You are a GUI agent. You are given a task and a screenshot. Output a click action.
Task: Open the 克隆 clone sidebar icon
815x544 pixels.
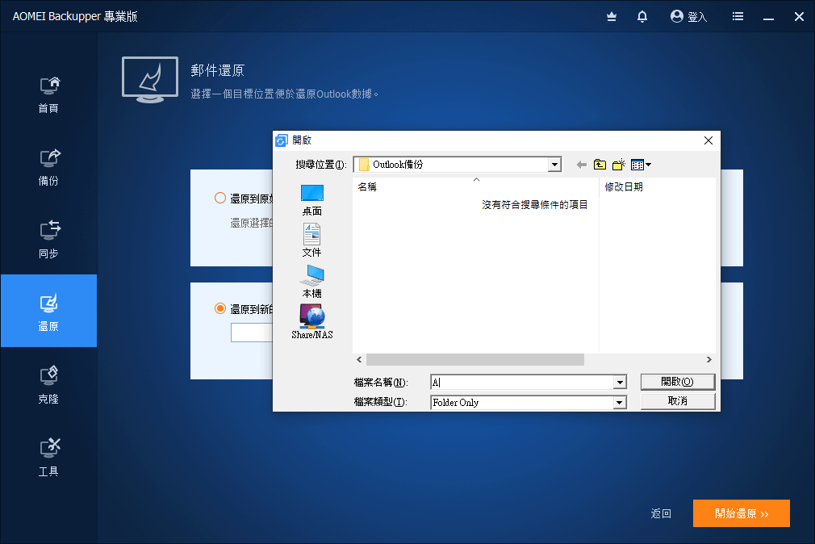coord(49,385)
